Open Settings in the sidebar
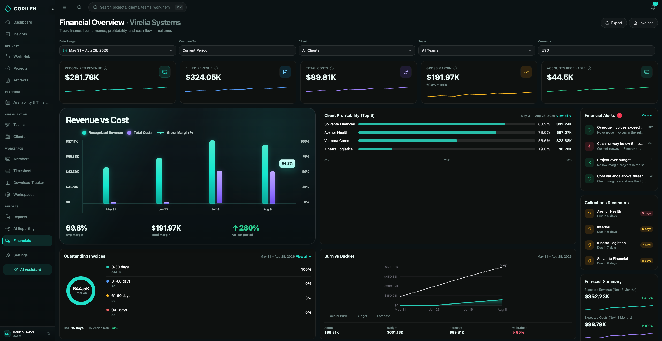Viewport: 662px width, 341px height. [x=27, y=255]
